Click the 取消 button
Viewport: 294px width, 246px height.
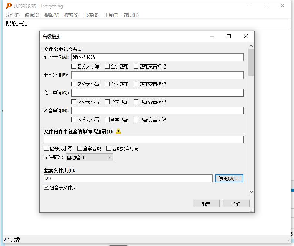[236, 204]
